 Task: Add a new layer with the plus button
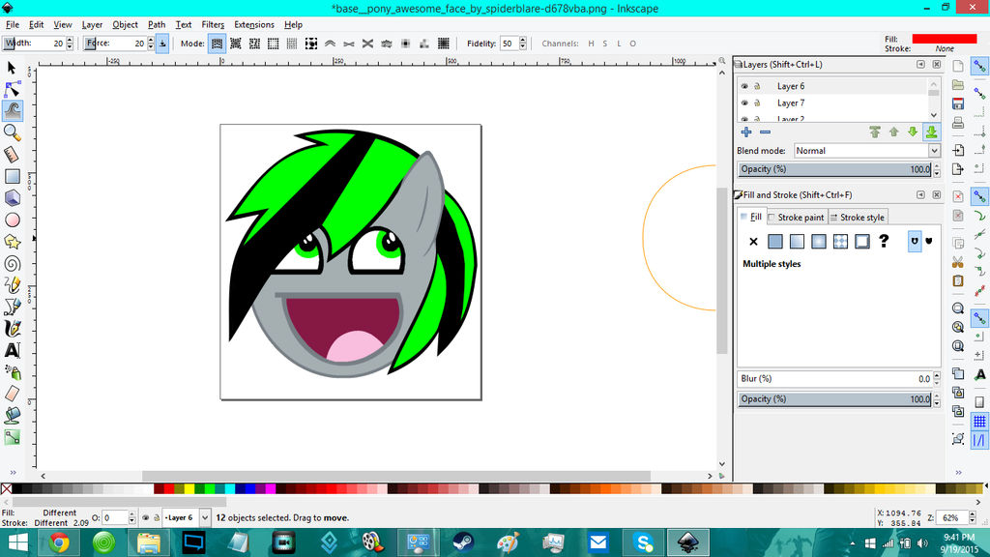(x=746, y=132)
